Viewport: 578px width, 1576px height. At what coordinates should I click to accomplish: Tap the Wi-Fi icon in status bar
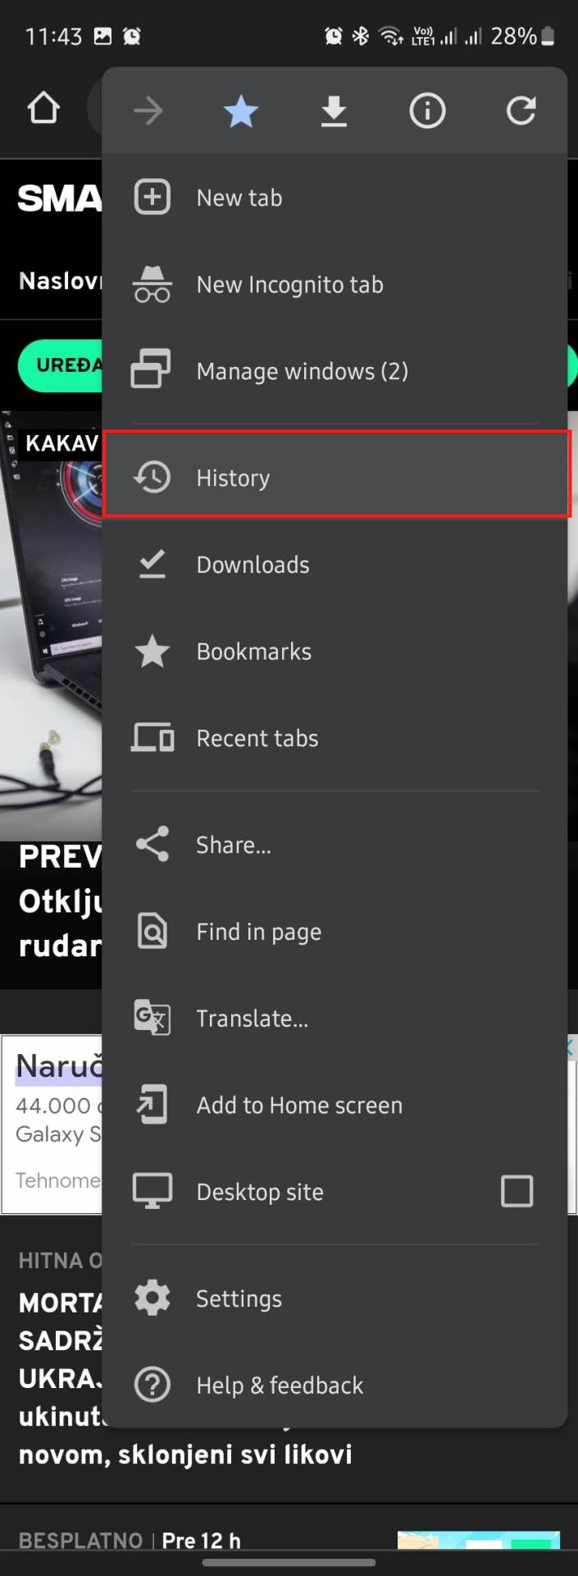[x=390, y=36]
